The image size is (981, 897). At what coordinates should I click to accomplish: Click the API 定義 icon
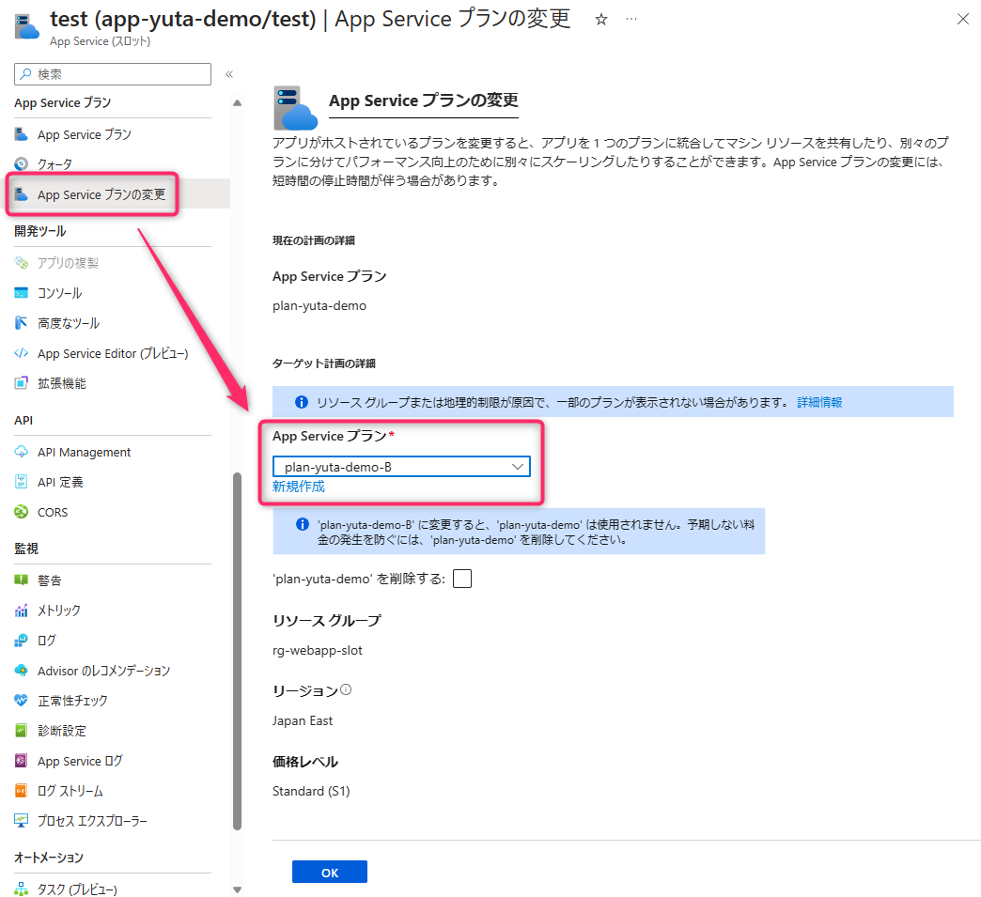[22, 482]
